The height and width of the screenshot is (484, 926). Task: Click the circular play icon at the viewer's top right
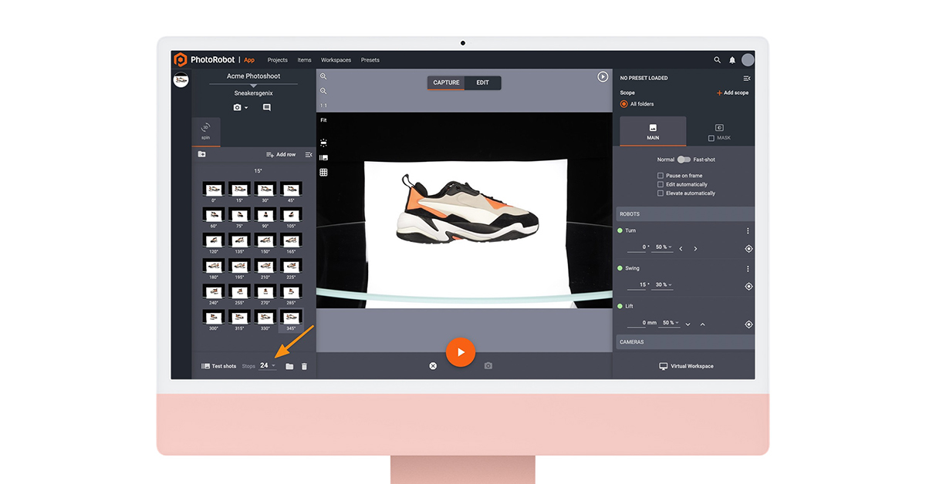pos(603,77)
